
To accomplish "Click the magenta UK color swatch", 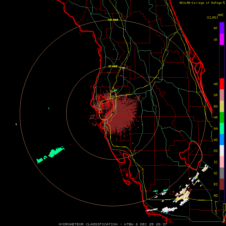I will pos(222,39).
